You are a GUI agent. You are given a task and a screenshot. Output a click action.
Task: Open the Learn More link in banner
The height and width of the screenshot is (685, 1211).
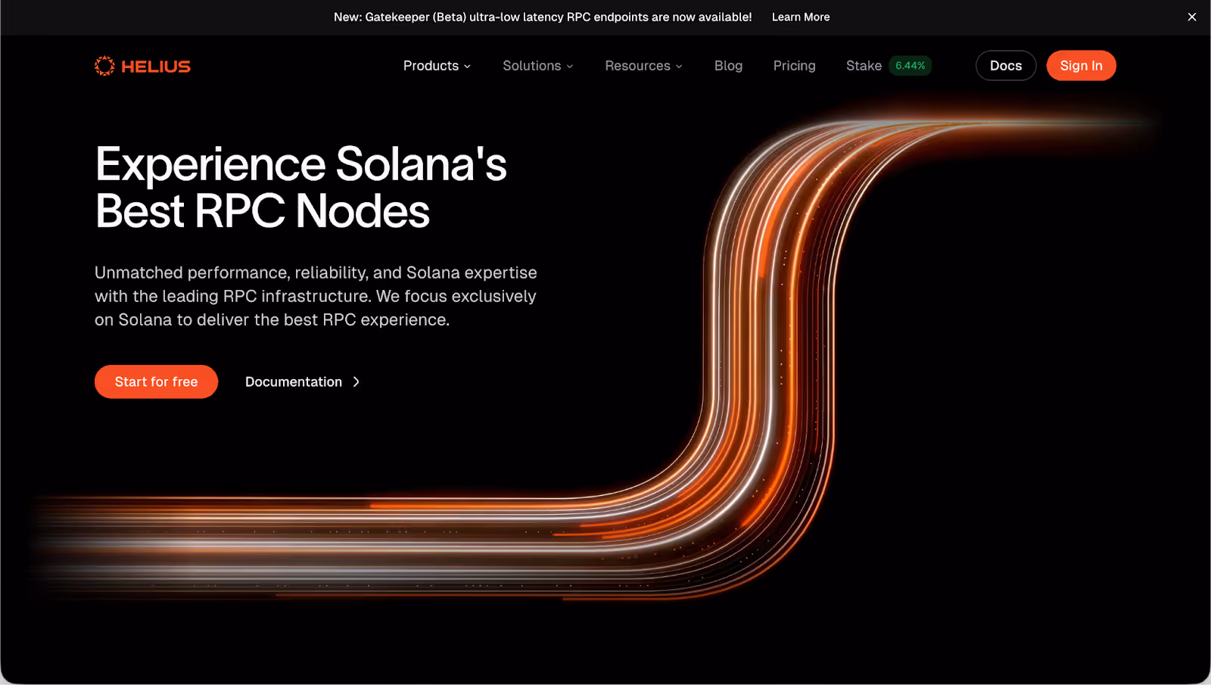pyautogui.click(x=801, y=17)
